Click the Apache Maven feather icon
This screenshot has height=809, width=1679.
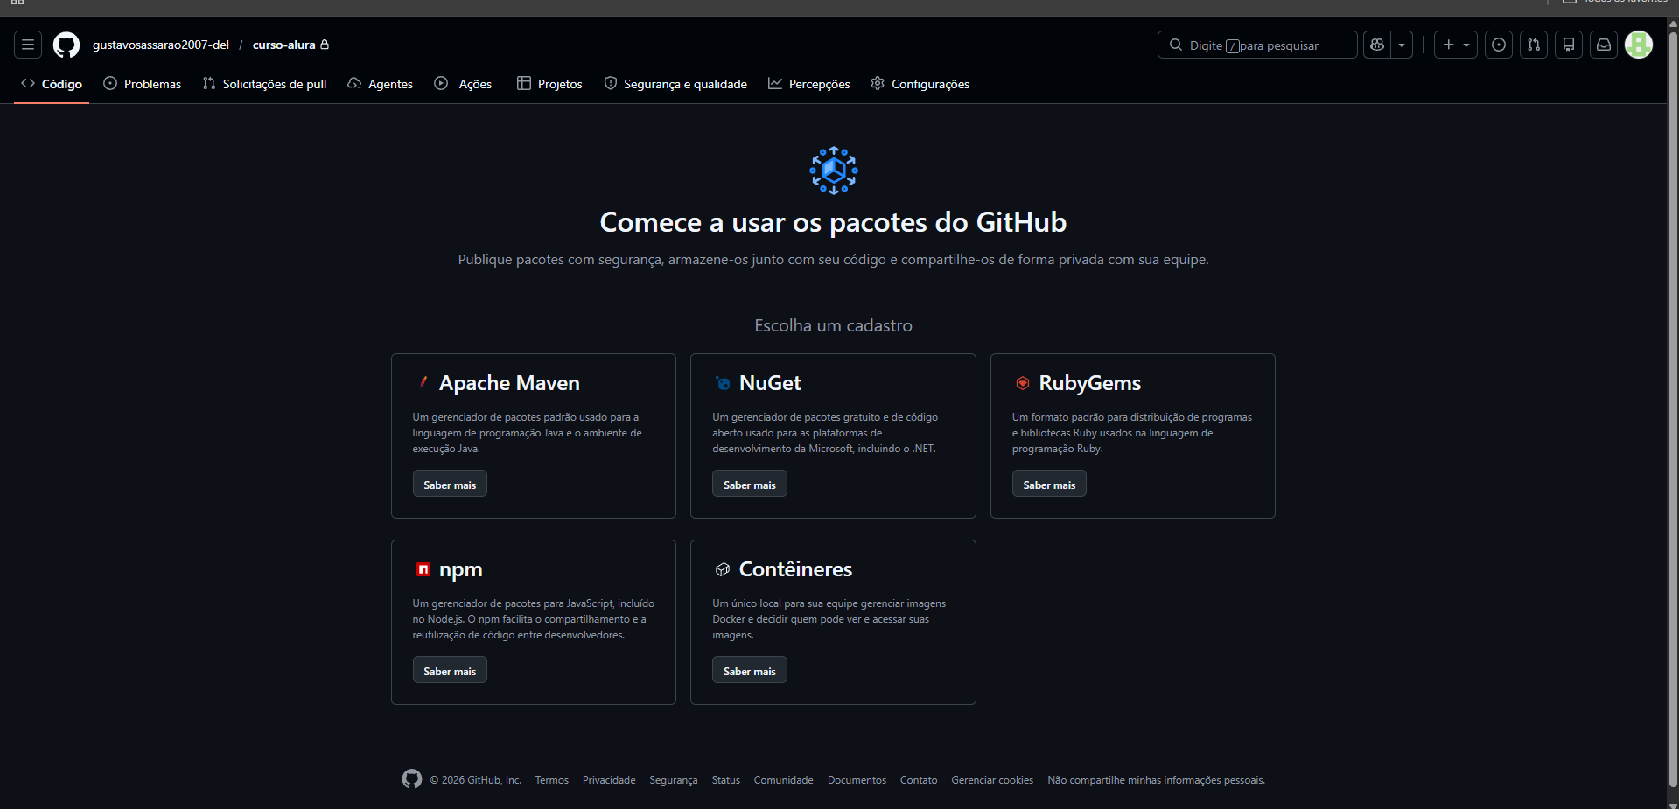point(423,382)
